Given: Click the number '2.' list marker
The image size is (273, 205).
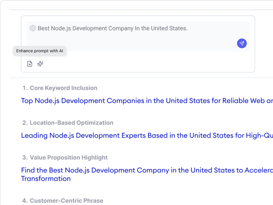Looking at the screenshot, I should click(x=25, y=123).
